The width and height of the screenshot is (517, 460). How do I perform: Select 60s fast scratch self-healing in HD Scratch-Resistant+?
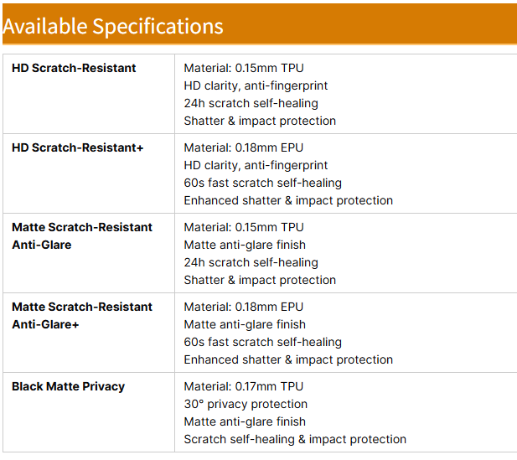pyautogui.click(x=263, y=183)
